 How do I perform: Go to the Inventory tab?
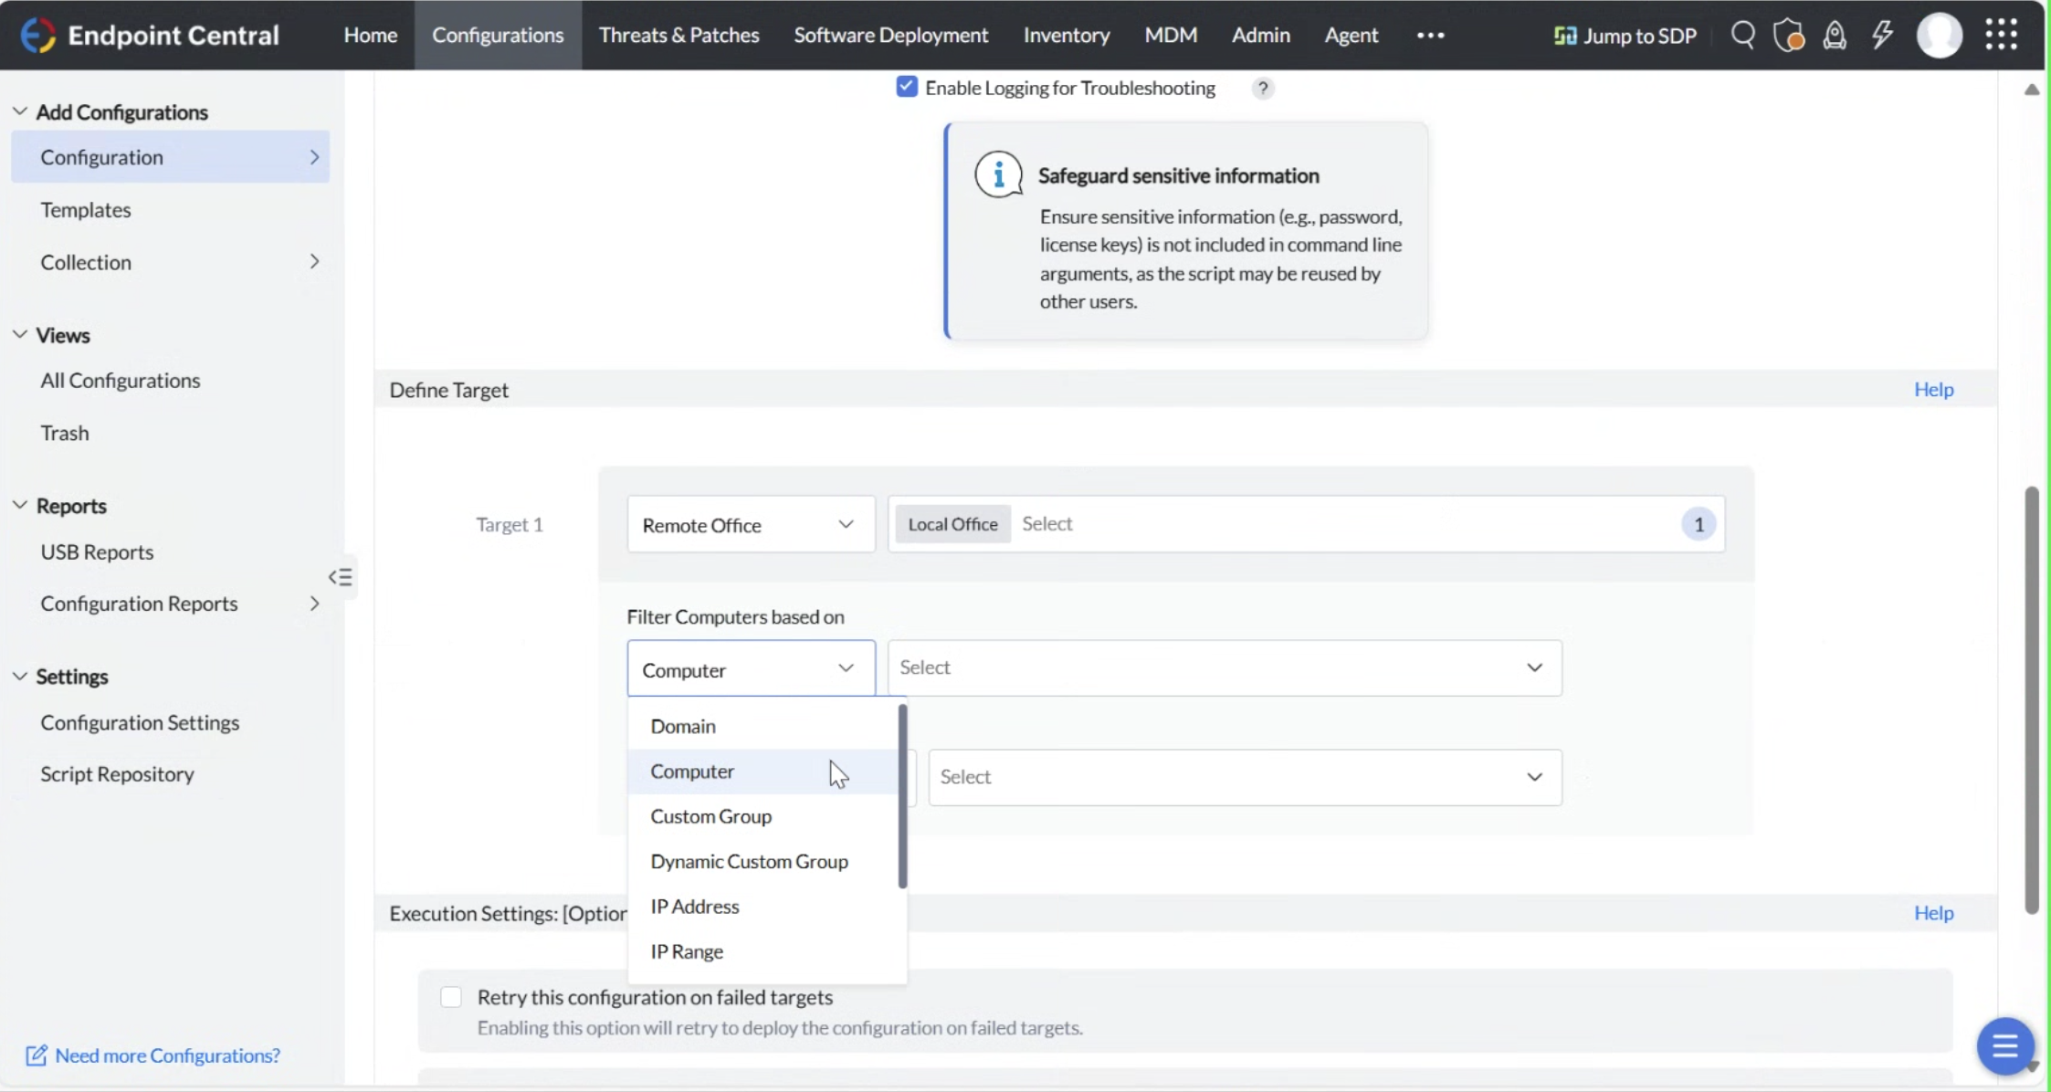[1066, 35]
